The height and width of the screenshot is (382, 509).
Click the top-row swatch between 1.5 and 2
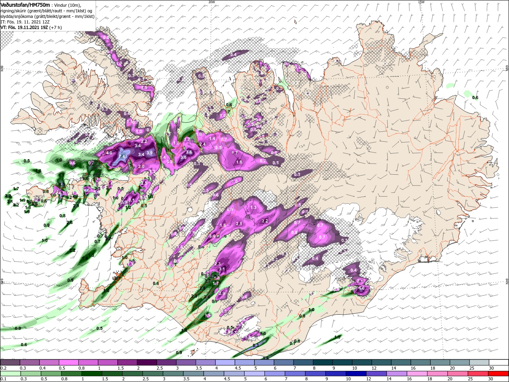127,363
